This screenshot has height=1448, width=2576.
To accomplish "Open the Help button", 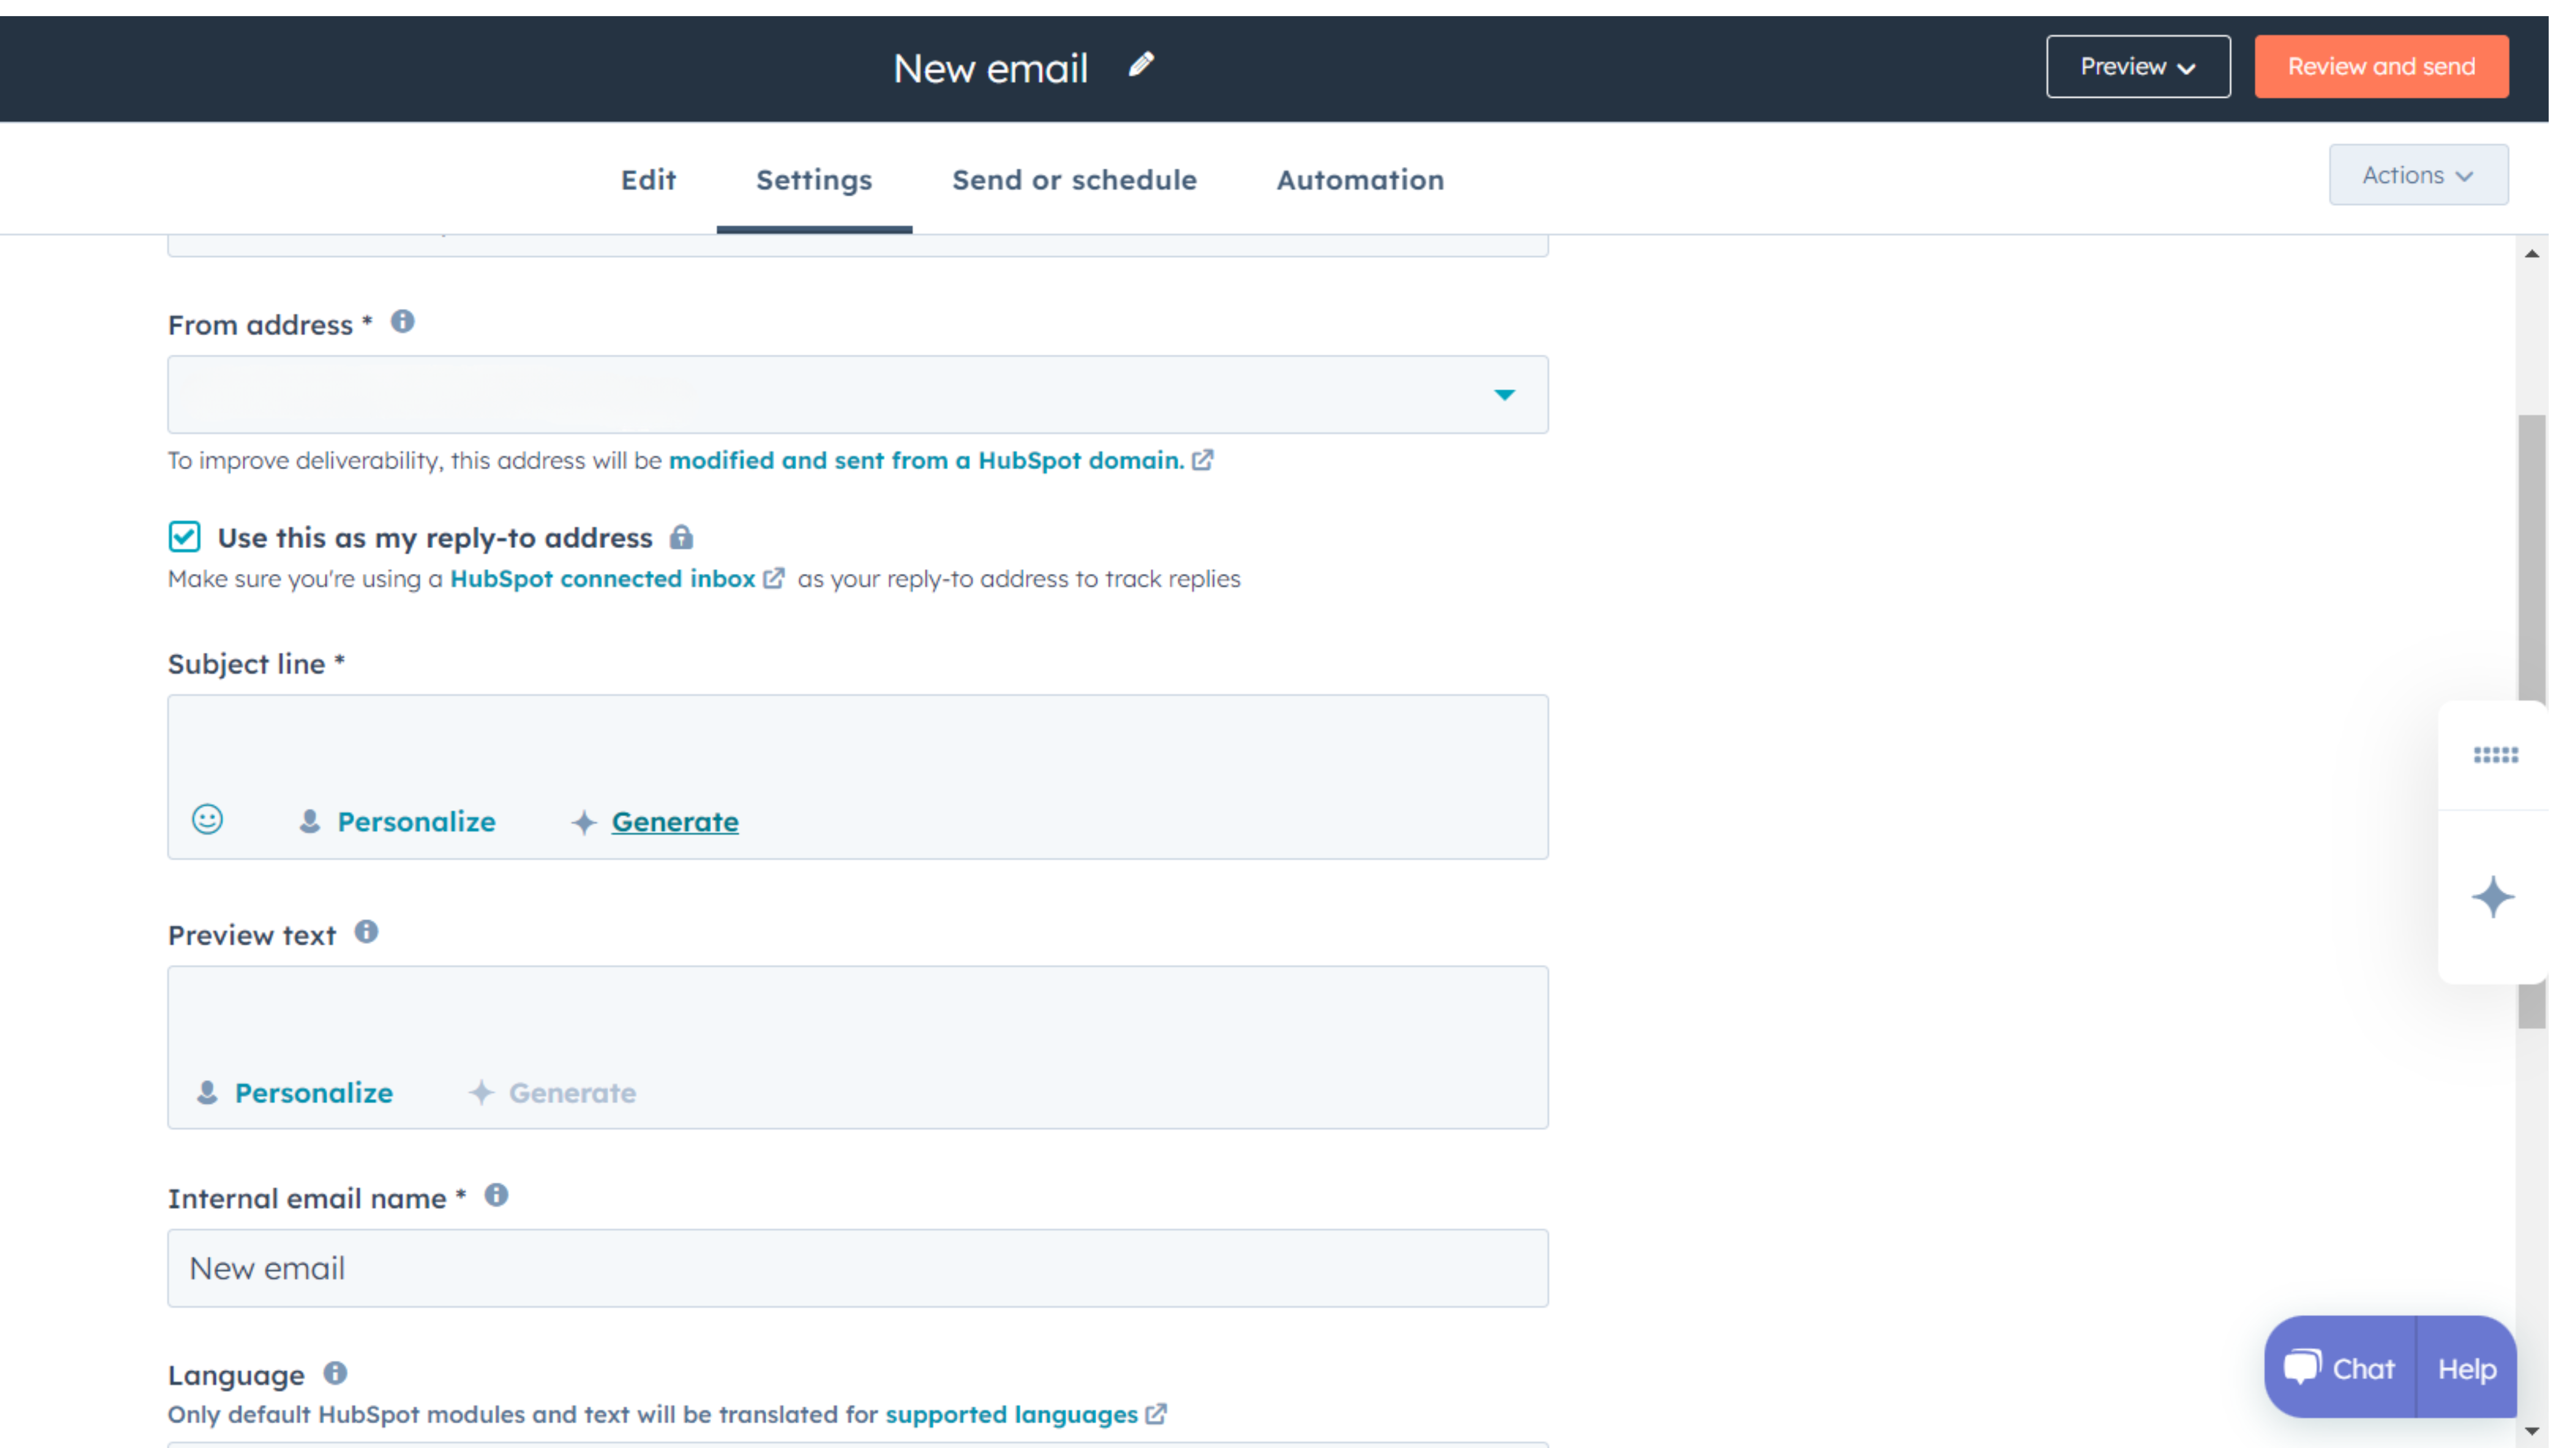I will coord(2466,1368).
